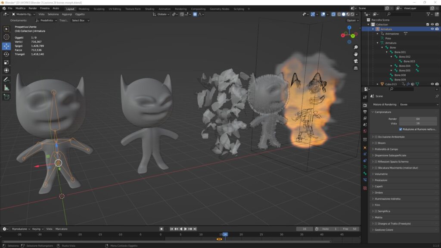Screen dimensions: 441x248
Task: Open the Aggiungi menu in viewport header
Action: 67,14
